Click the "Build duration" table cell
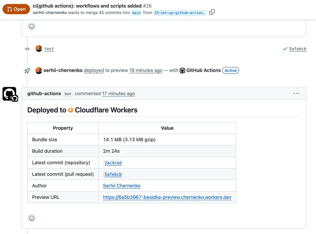Screen dimensions: 316x234 (x=63, y=151)
